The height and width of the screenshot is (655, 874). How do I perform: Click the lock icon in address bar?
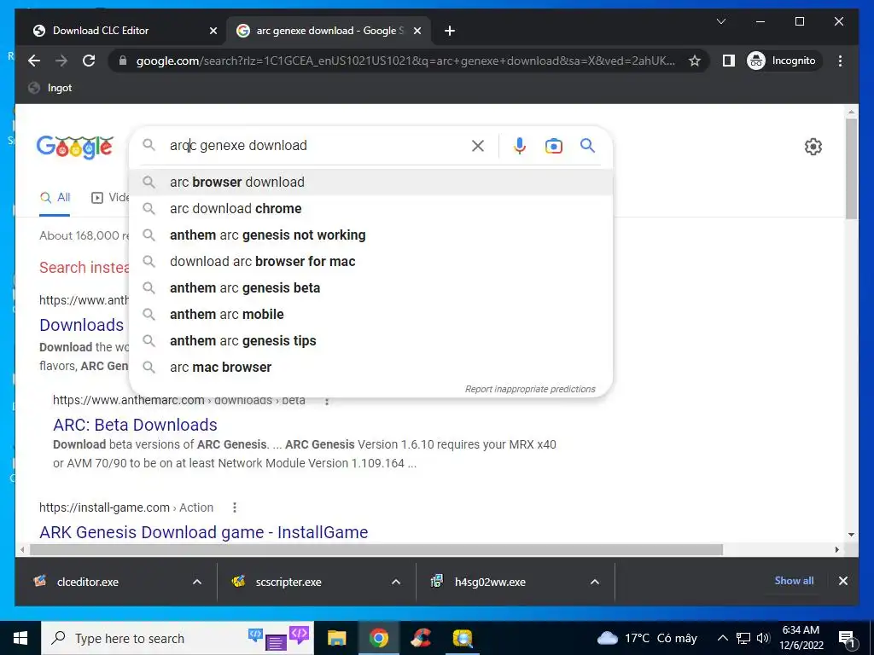point(123,61)
